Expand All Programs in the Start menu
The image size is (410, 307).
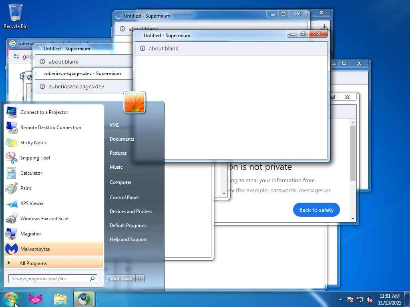click(x=54, y=263)
